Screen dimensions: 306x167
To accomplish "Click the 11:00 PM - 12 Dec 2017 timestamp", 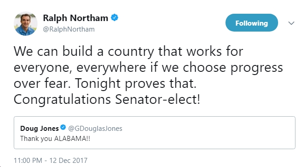I will click(51, 160).
